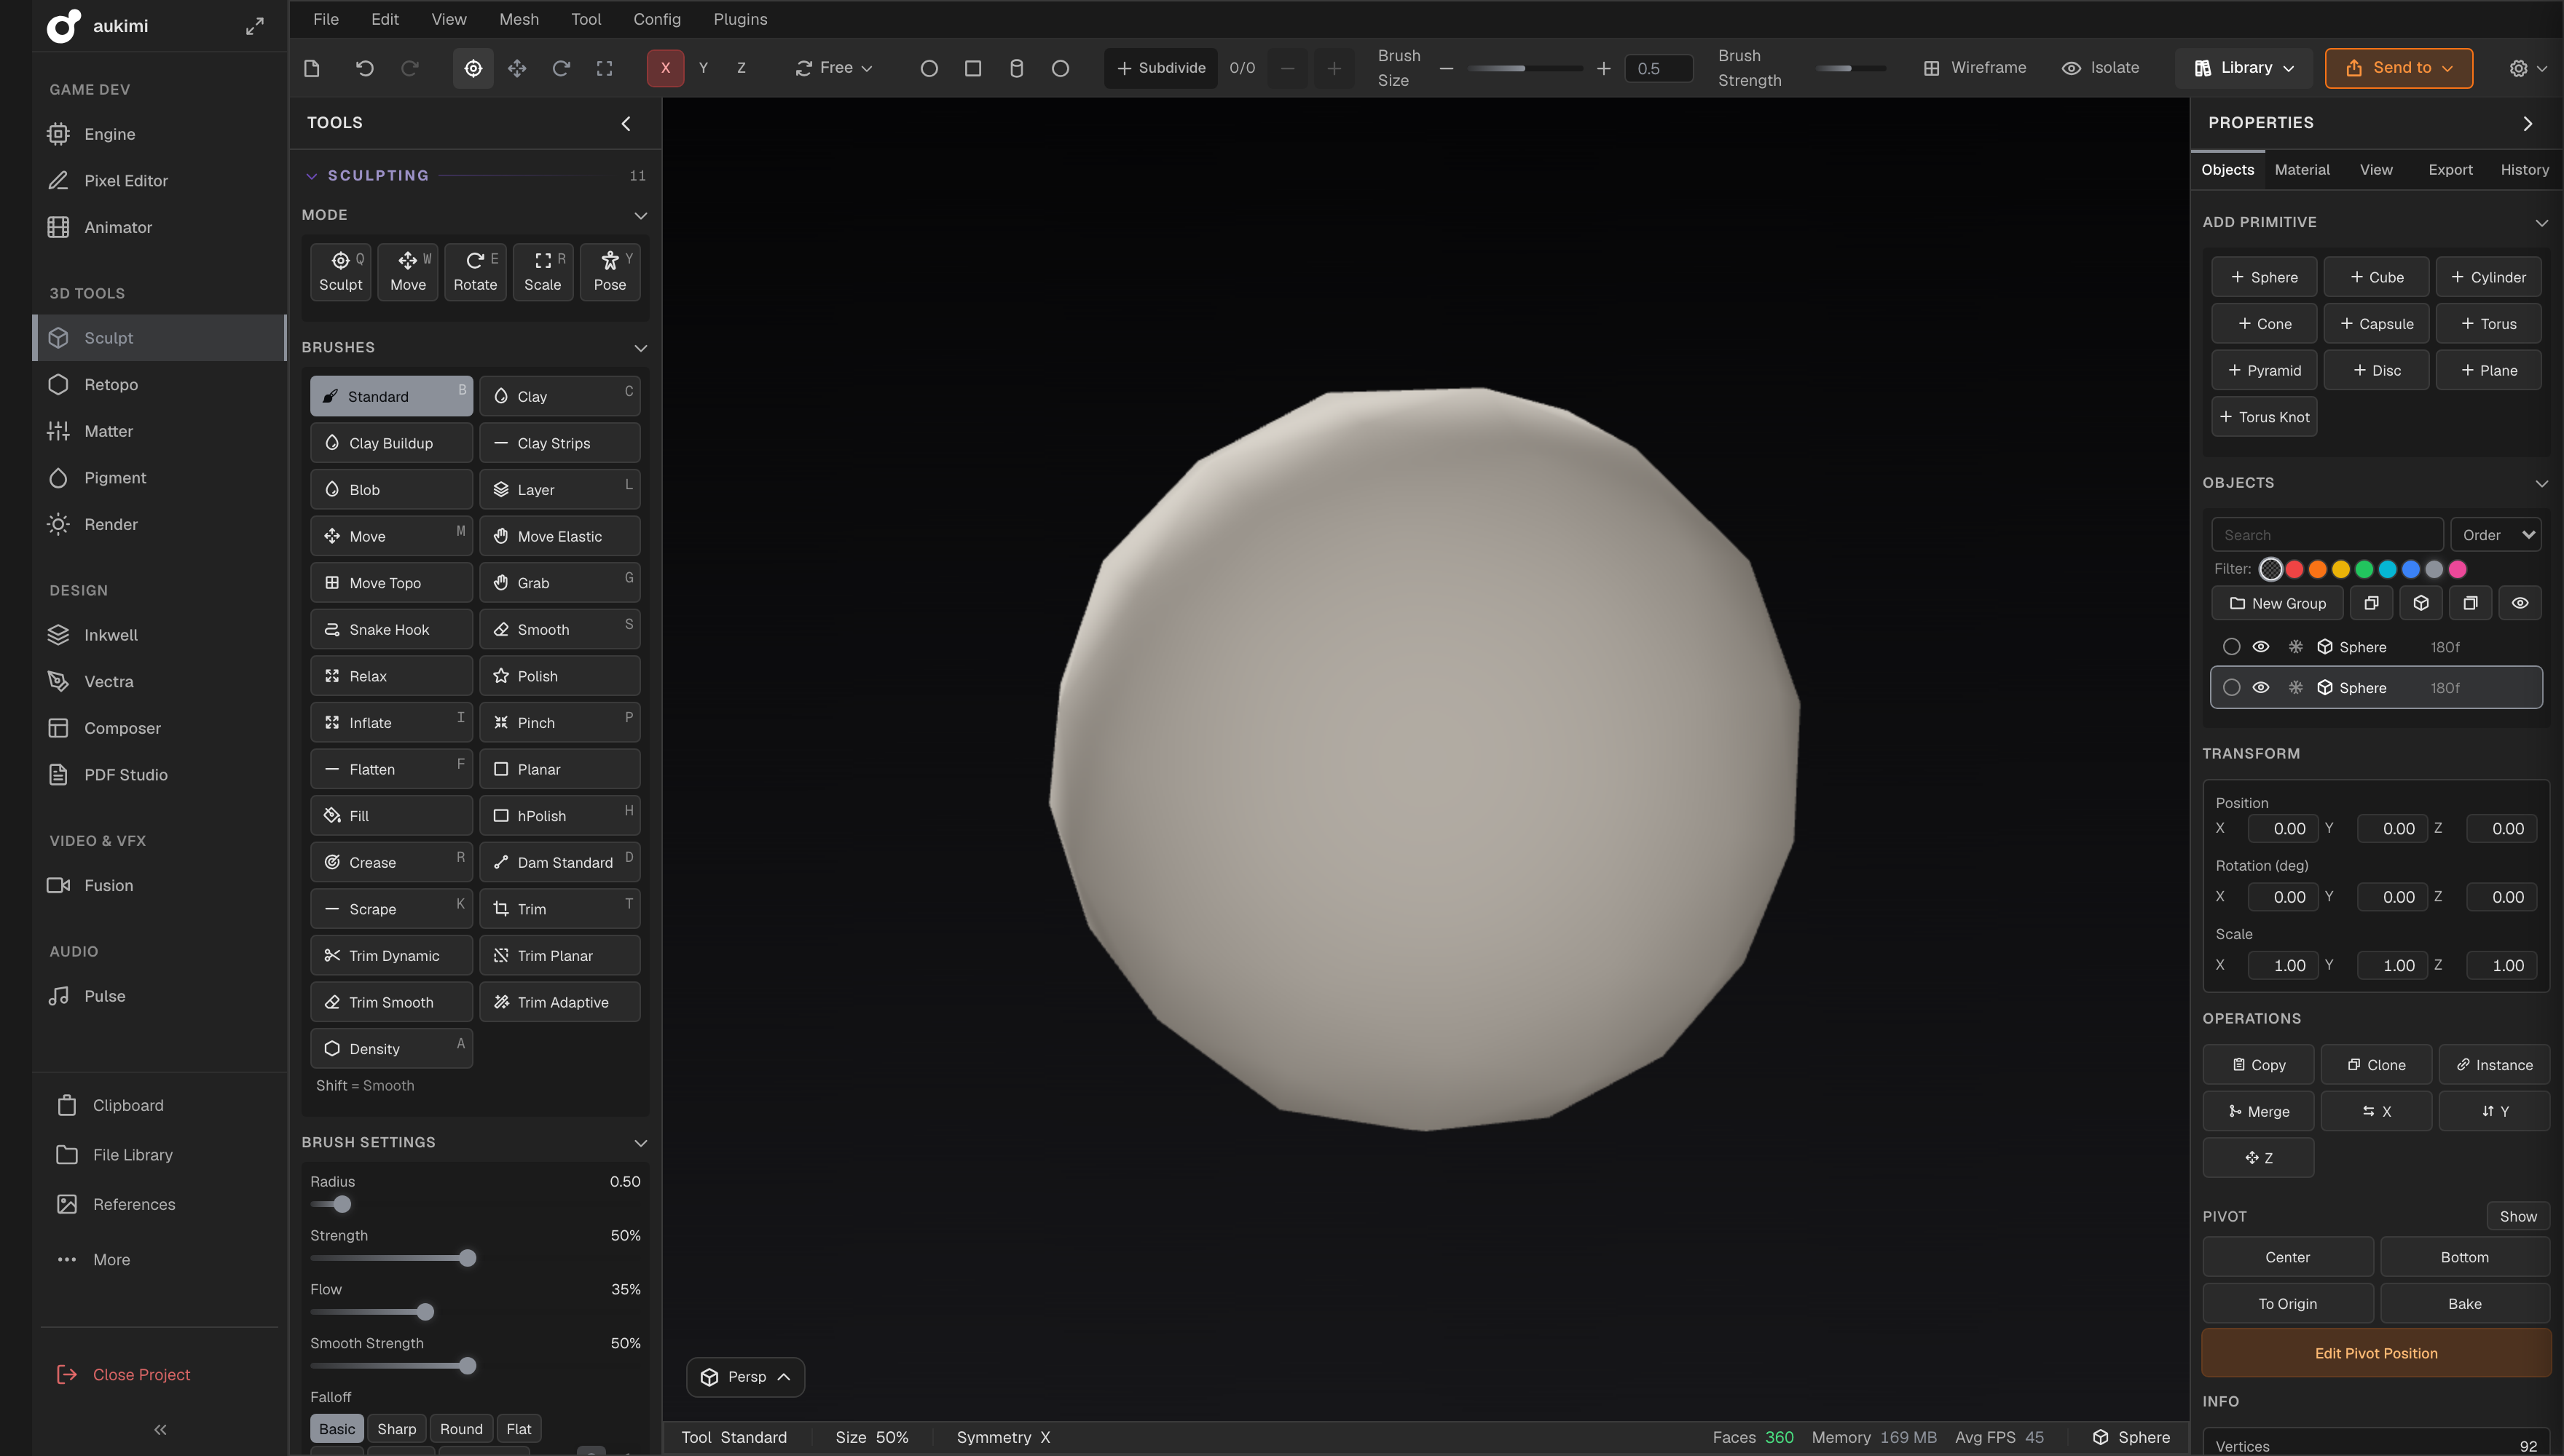Select the move arrows icon in top toolbar
This screenshot has height=1456, width=2564.
[x=517, y=68]
